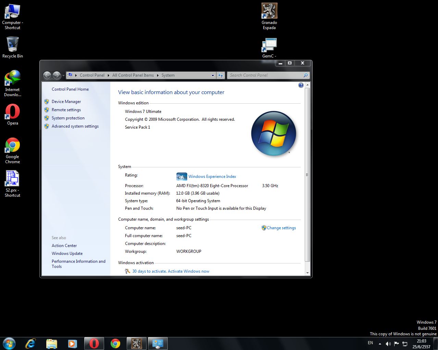Select the Granado Espada desktop icon

(x=269, y=16)
